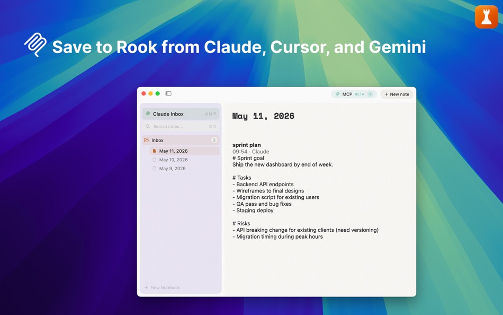Screen dimensions: 503x315
Task: Click the note title May 11, 2026
Action: 263,116
